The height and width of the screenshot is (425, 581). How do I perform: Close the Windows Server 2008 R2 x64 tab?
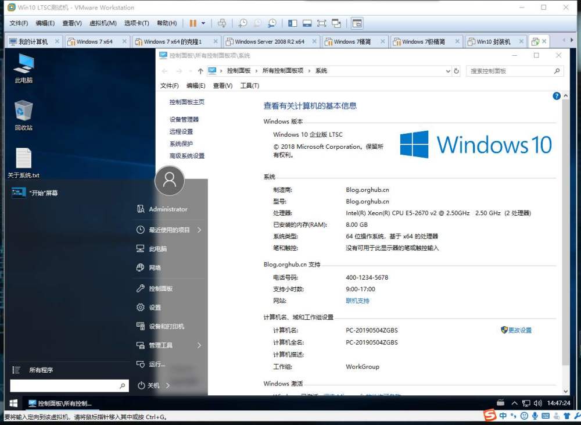(314, 41)
